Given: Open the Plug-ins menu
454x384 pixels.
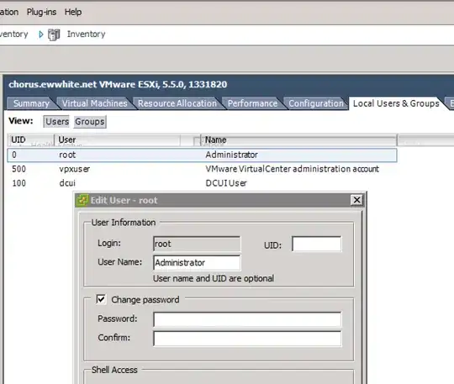Looking at the screenshot, I should pyautogui.click(x=41, y=12).
